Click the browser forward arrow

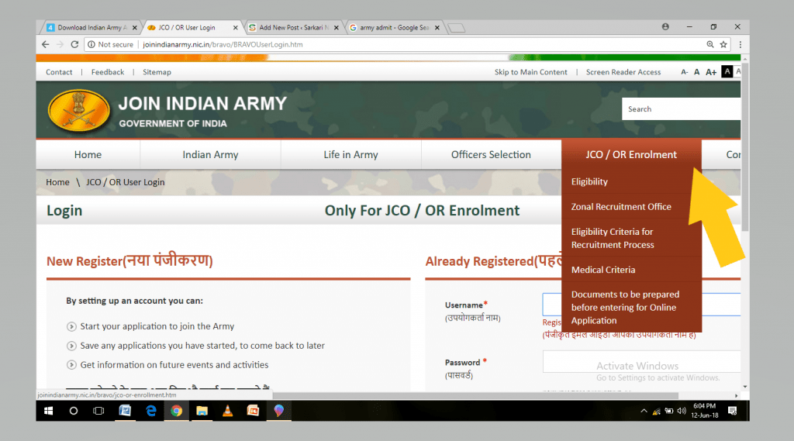coord(60,44)
